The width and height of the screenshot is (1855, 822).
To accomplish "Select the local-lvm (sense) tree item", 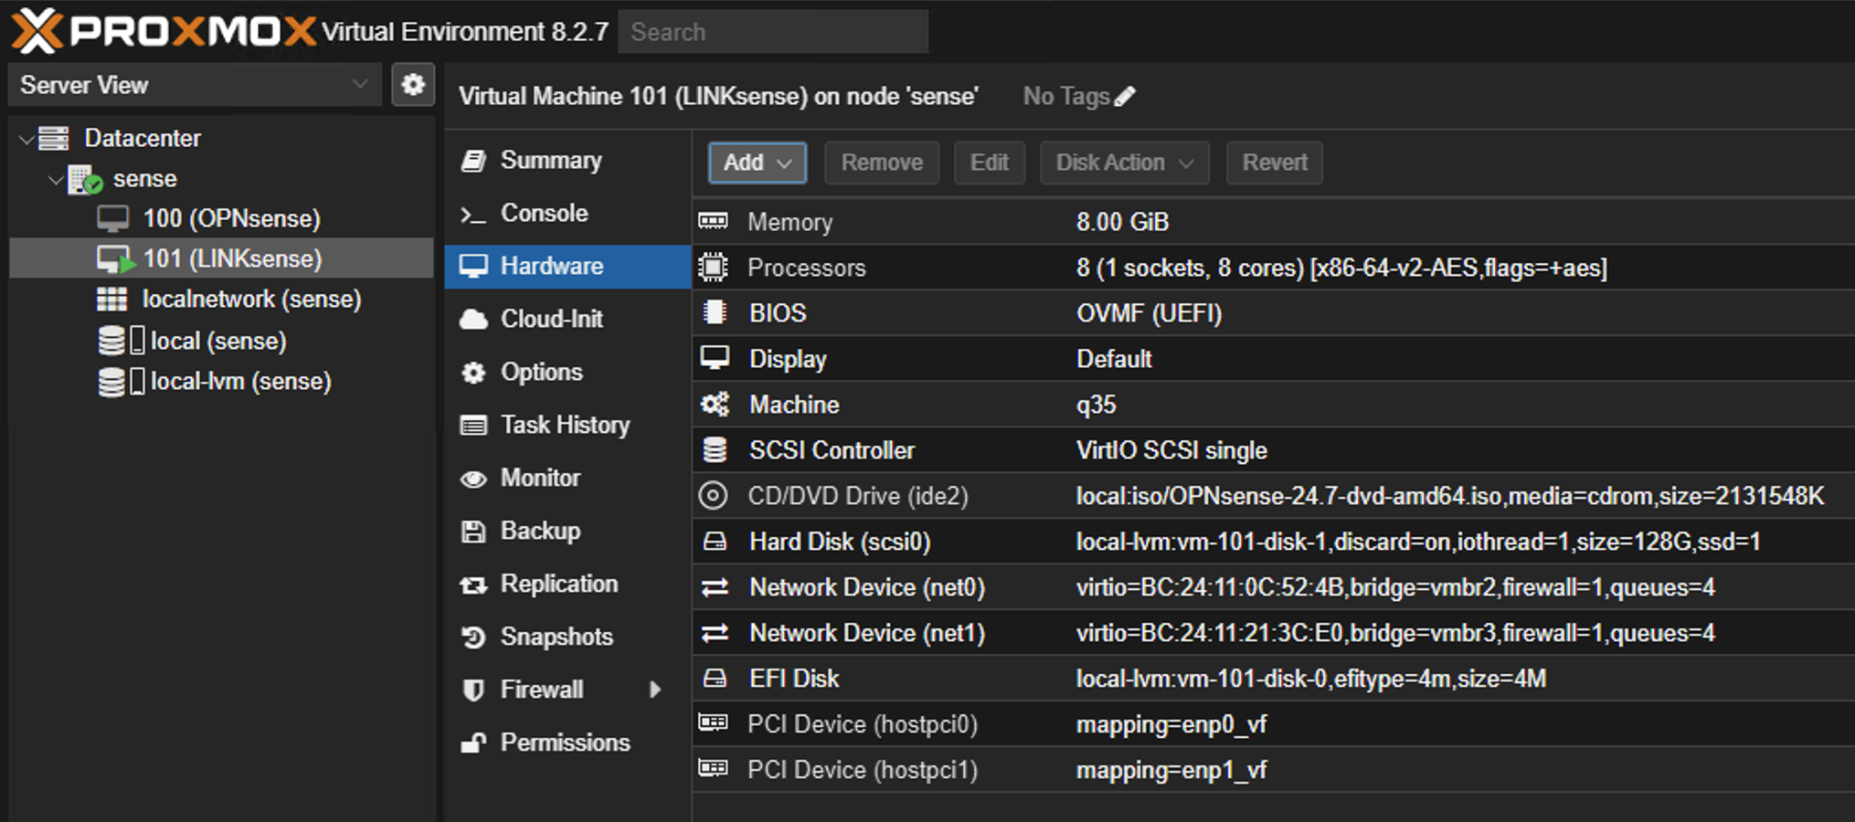I will point(222,381).
